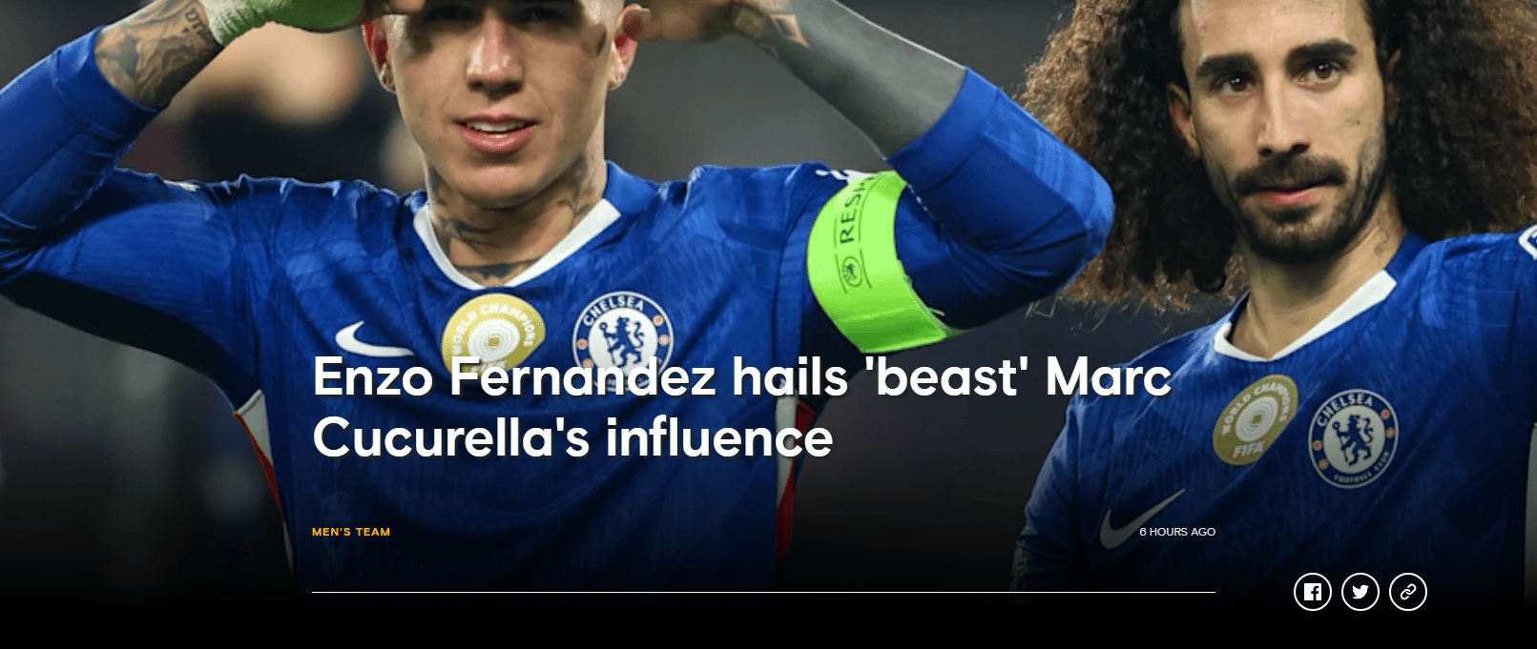
Task: Click the Chelsea crest on the captain's shirt
Action: (x=622, y=335)
